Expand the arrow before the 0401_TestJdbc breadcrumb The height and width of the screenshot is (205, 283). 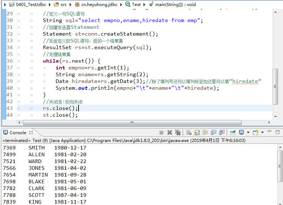pos(5,5)
